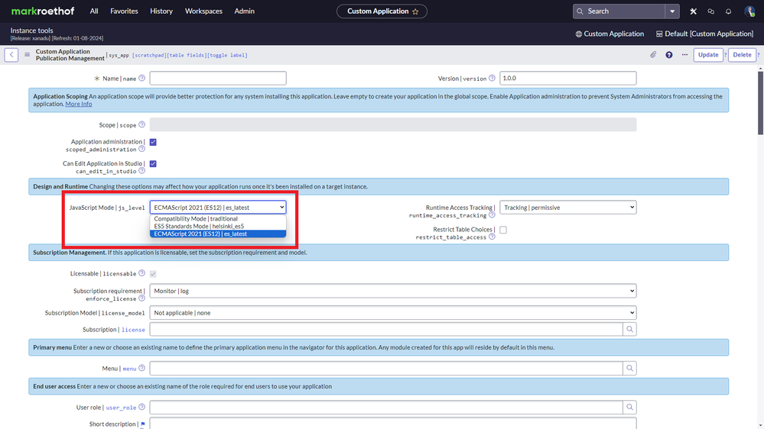Click the Update button
The image size is (764, 429).
coord(708,55)
